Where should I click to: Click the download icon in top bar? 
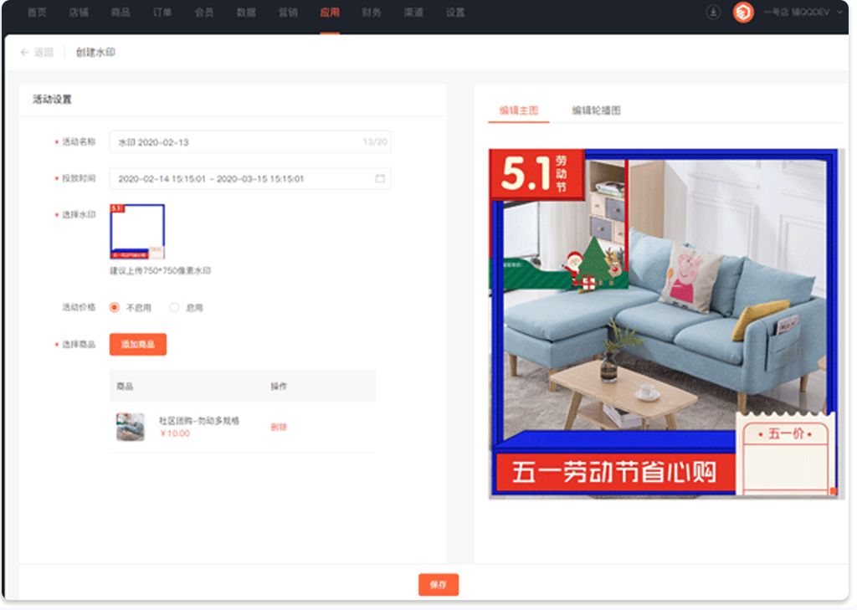[713, 13]
